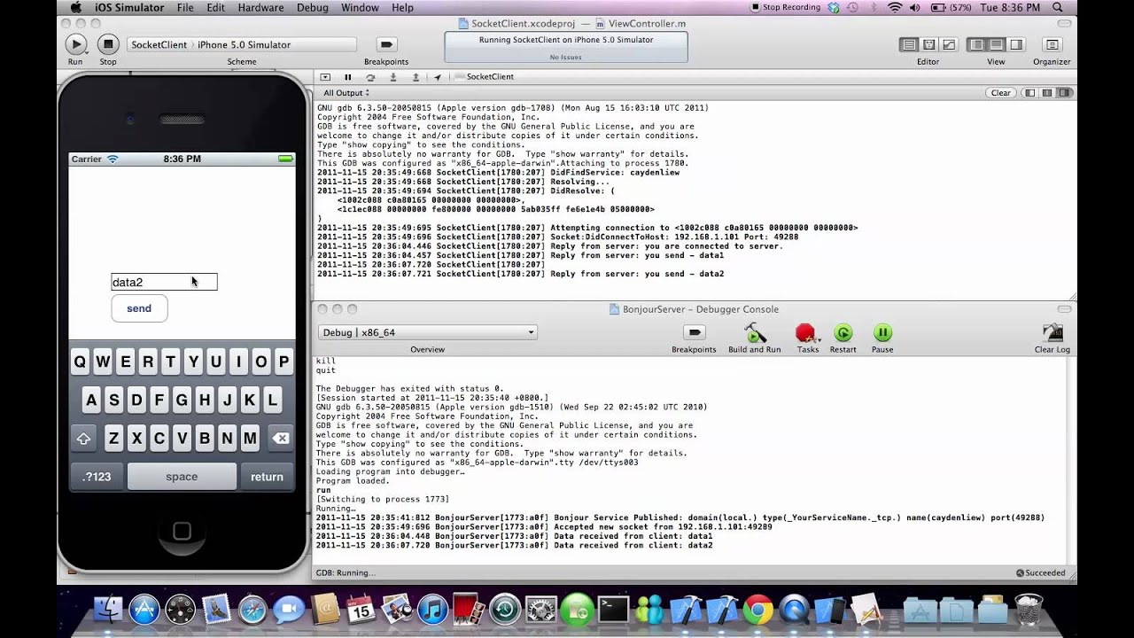Show variables-only pane in debug area

point(1029,92)
